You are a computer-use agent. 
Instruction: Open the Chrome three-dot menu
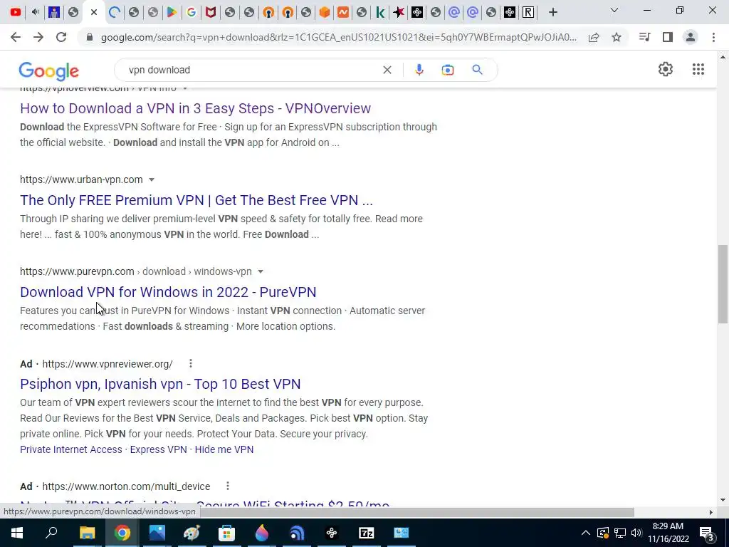[x=713, y=37]
